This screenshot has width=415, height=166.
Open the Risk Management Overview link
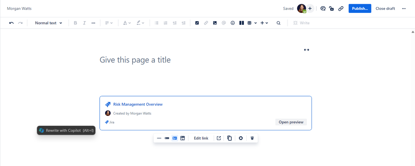tap(138, 104)
